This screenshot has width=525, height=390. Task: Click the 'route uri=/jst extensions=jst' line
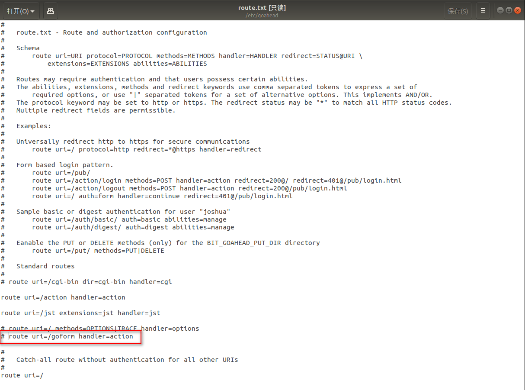80,313
